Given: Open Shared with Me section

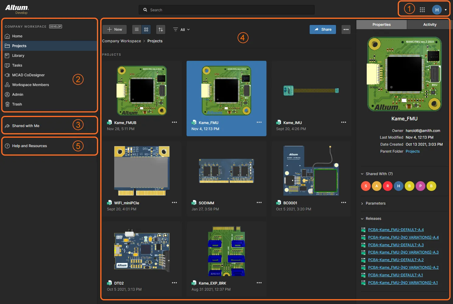Looking at the screenshot, I should 26,126.
